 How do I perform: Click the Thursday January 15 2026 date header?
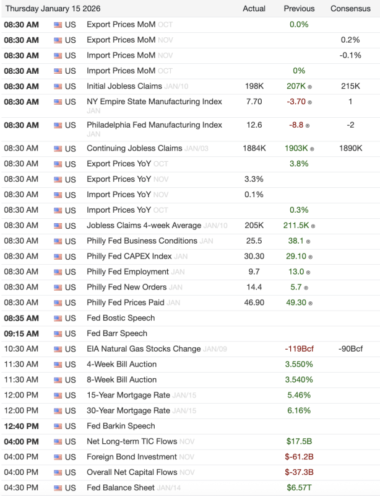click(x=53, y=9)
